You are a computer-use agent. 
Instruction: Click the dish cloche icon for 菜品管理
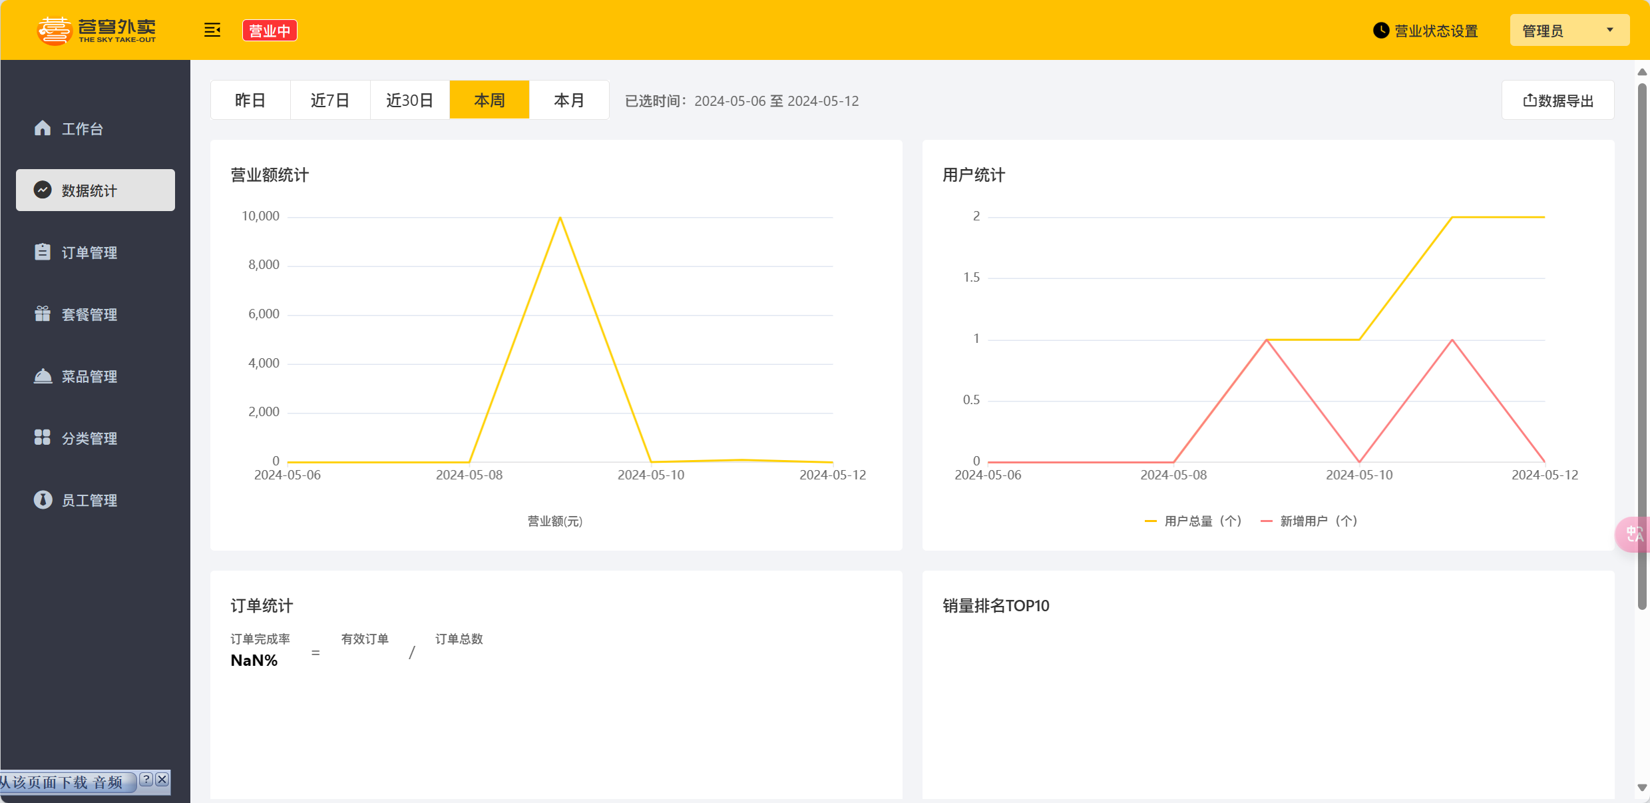click(43, 376)
